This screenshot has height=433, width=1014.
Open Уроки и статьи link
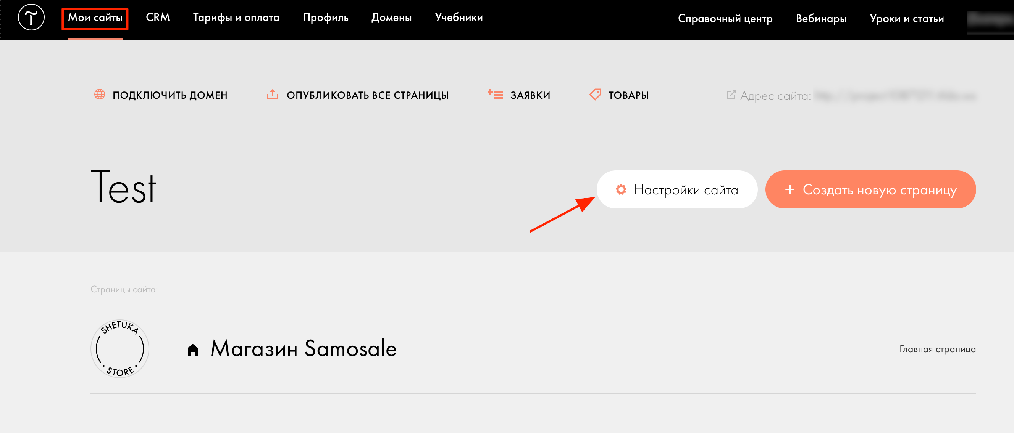(907, 18)
